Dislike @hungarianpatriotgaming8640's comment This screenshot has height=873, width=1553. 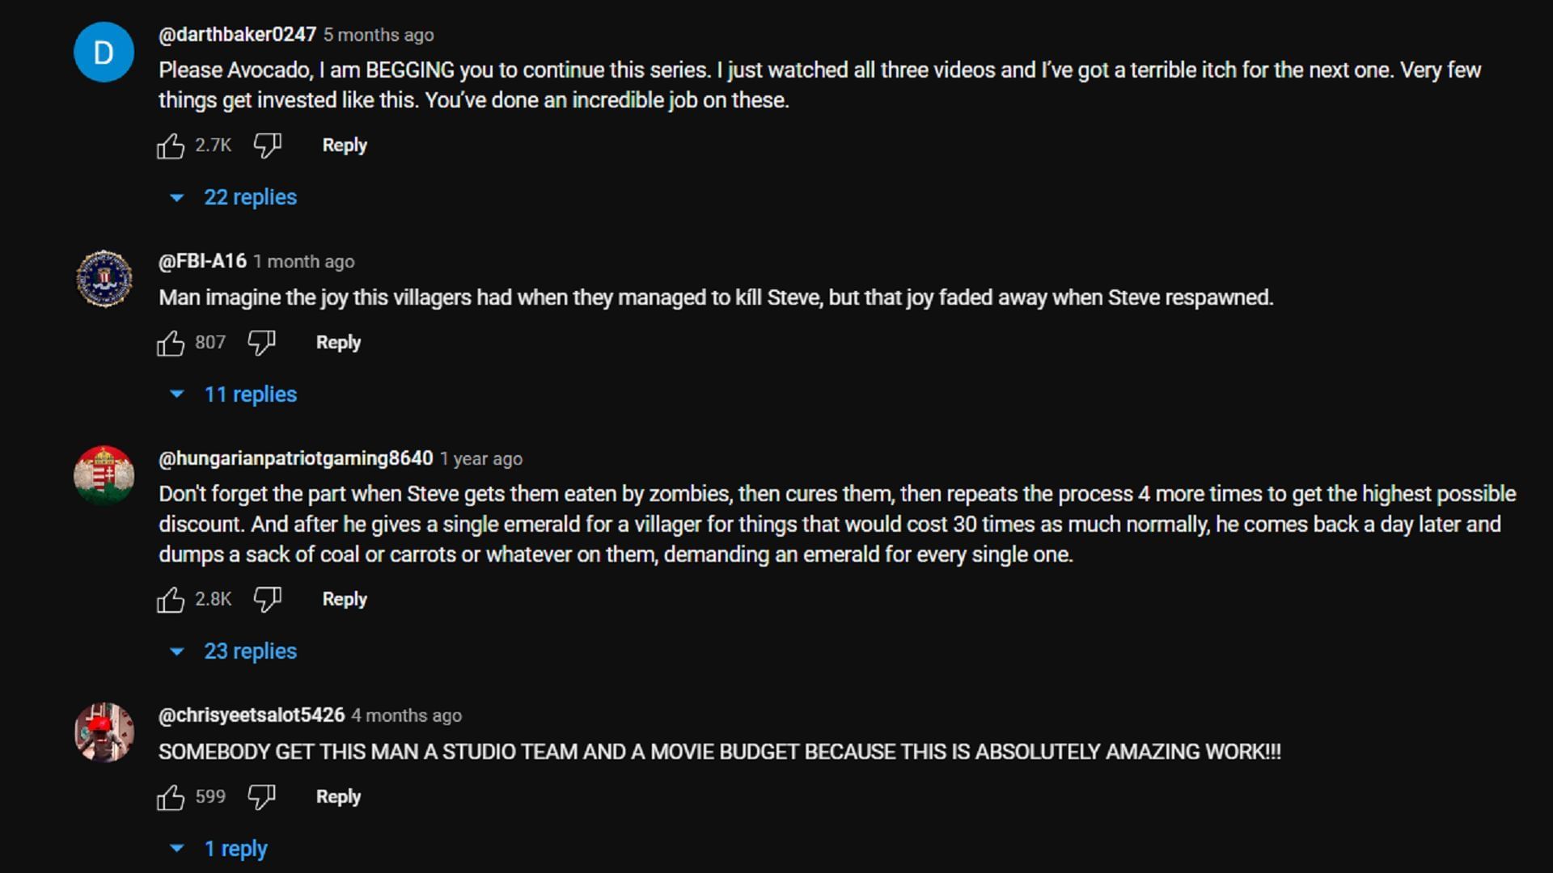point(267,599)
